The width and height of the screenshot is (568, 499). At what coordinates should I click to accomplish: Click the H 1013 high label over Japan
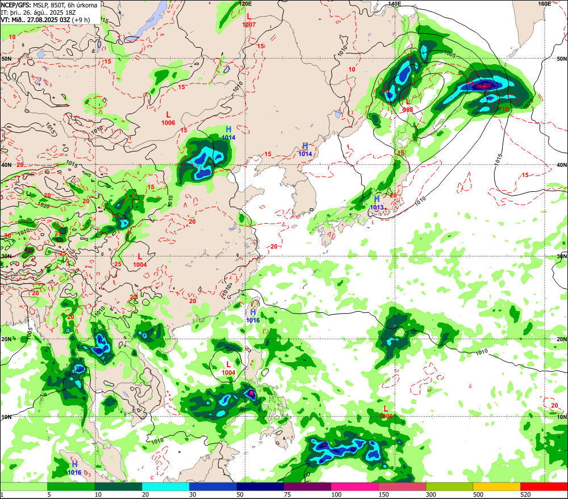377,203
